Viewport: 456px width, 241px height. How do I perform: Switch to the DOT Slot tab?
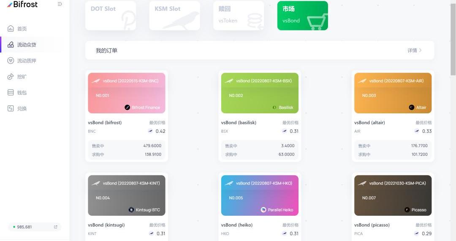point(111,16)
